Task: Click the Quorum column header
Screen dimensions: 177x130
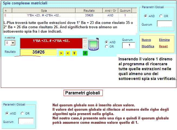Action: (125, 11)
